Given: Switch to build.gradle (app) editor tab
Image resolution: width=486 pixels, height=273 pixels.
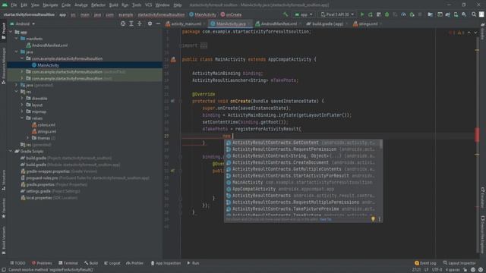Looking at the screenshot, I should point(327,24).
